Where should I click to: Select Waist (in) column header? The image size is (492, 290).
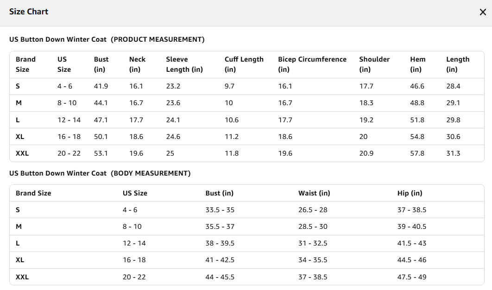coord(314,193)
